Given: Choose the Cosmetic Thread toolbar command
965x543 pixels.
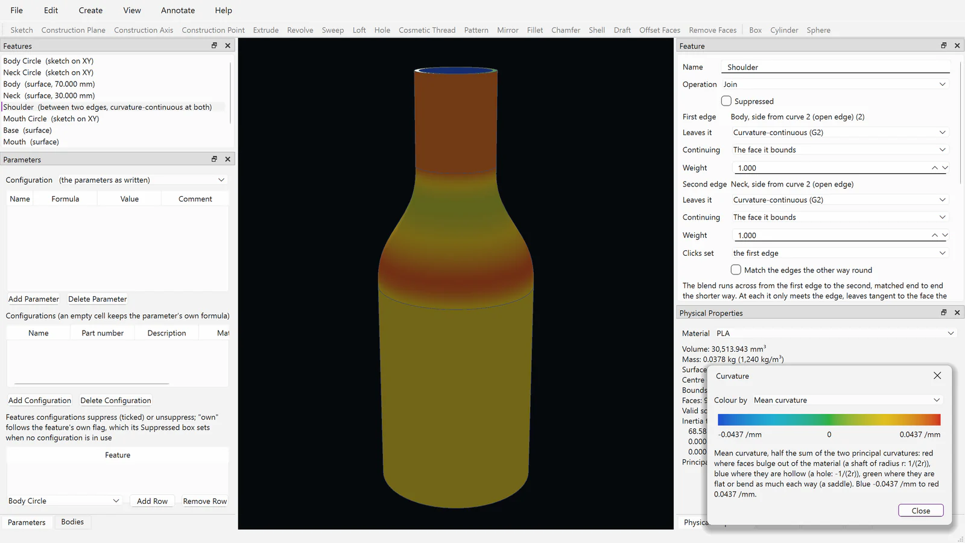Looking at the screenshot, I should point(427,30).
